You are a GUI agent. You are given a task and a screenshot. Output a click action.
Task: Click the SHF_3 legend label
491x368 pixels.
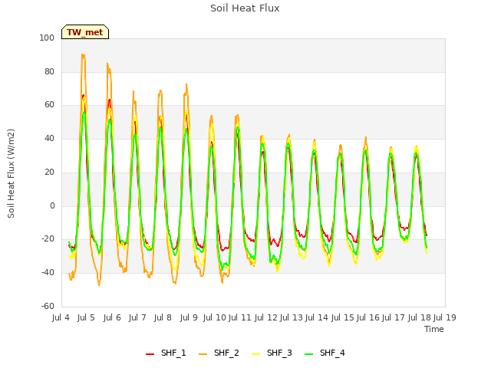tap(279, 353)
